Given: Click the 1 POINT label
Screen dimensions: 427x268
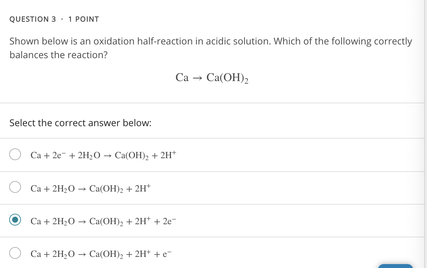Looking at the screenshot, I should pyautogui.click(x=84, y=19).
